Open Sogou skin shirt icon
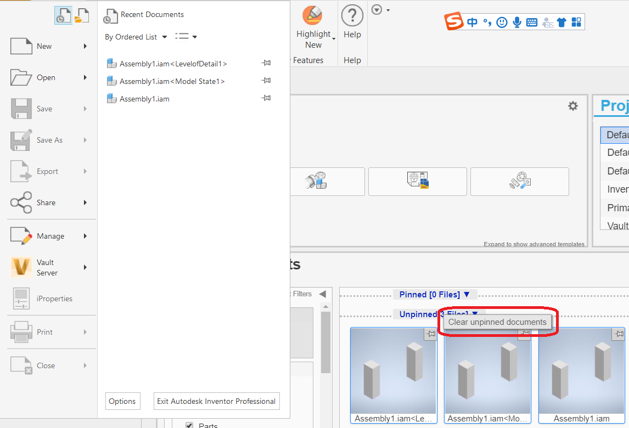This screenshot has height=428, width=629. tap(561, 22)
